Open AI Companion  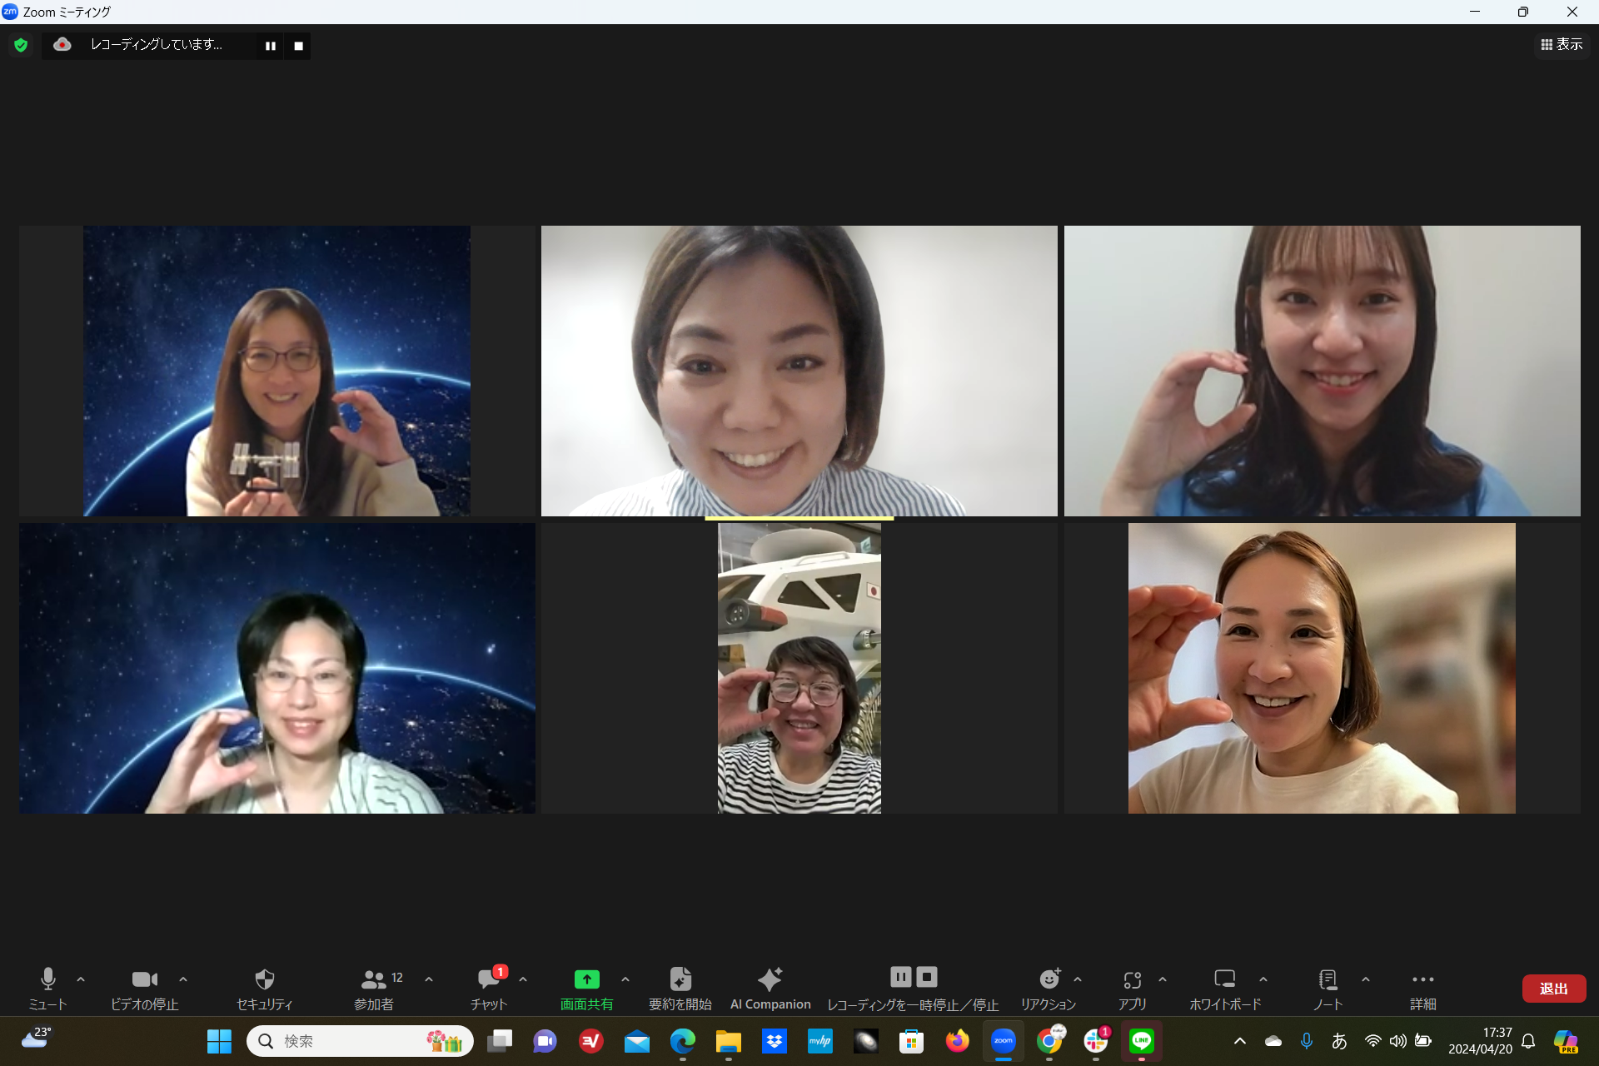click(770, 979)
